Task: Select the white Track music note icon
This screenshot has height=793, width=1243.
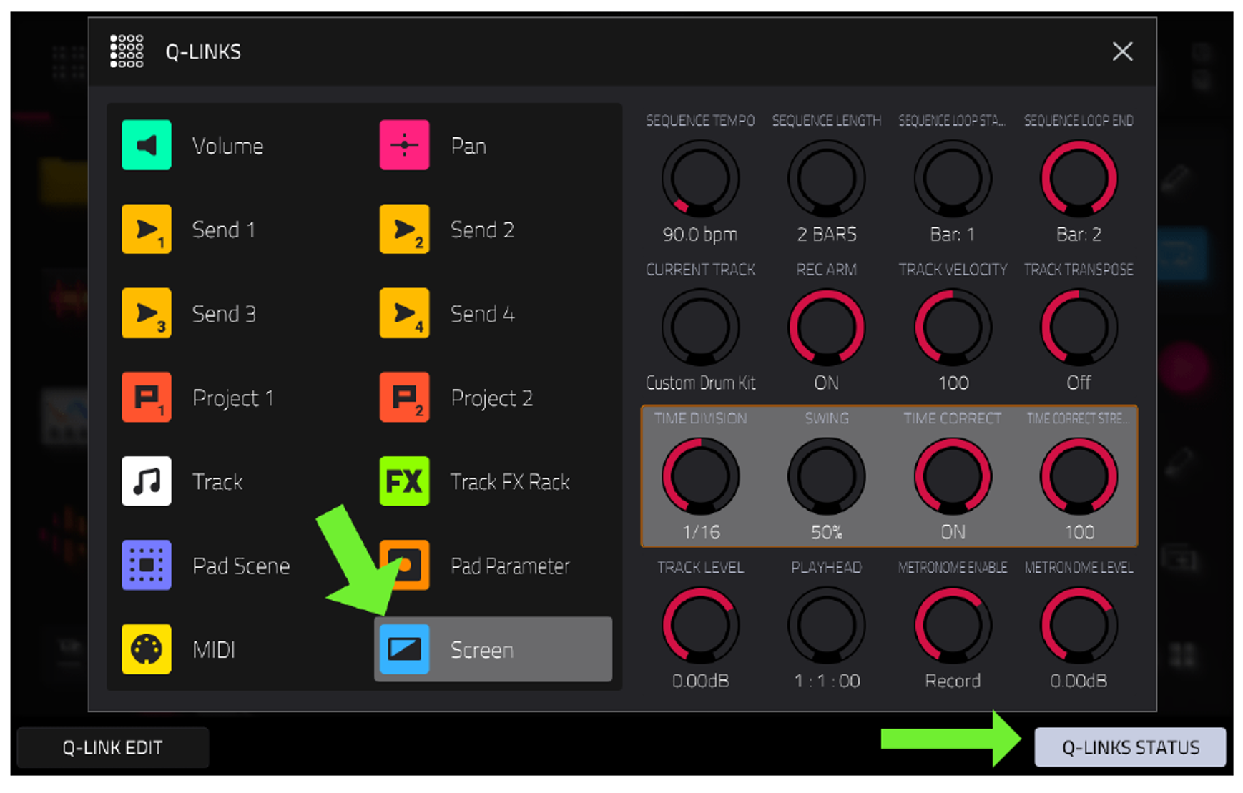Action: [x=147, y=481]
